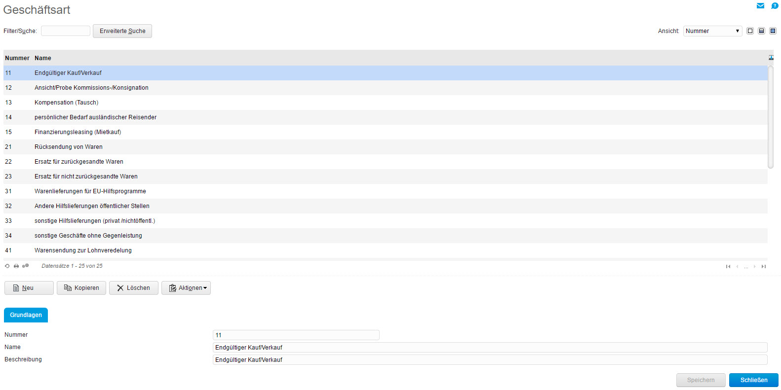Switch to list-only view layout icon
Image resolution: width=781 pixels, height=390 pixels.
(750, 31)
